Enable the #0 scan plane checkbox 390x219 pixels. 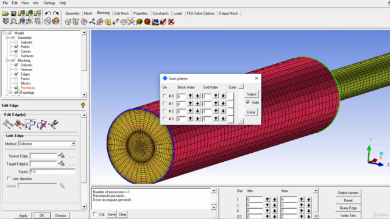165,96
